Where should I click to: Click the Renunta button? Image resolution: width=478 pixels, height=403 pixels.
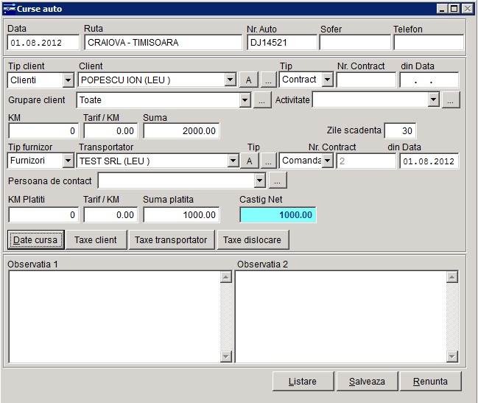tap(430, 382)
